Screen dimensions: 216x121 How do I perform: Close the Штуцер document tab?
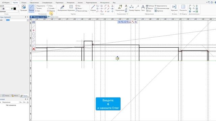pyautogui.click(x=46, y=17)
